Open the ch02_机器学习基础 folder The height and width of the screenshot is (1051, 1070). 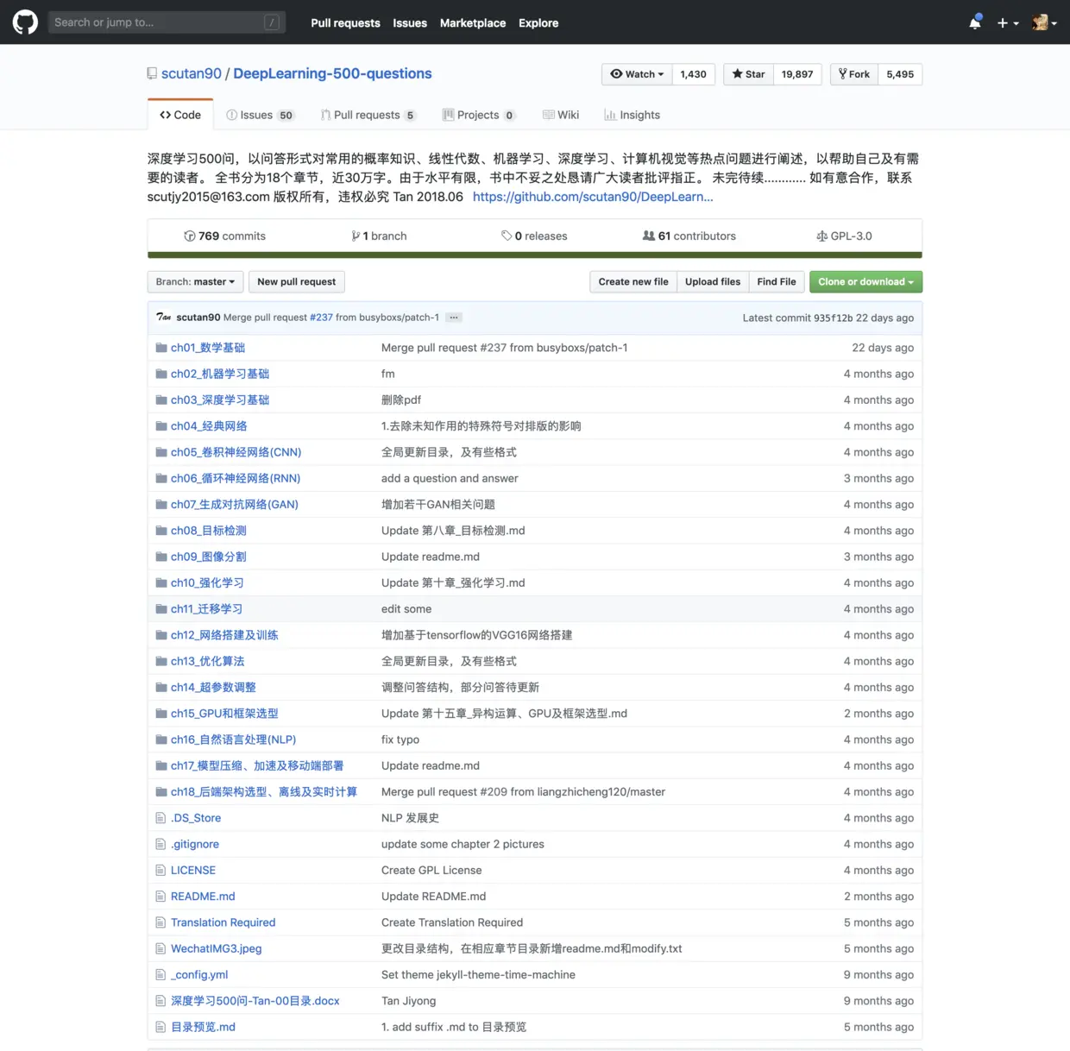click(x=220, y=374)
